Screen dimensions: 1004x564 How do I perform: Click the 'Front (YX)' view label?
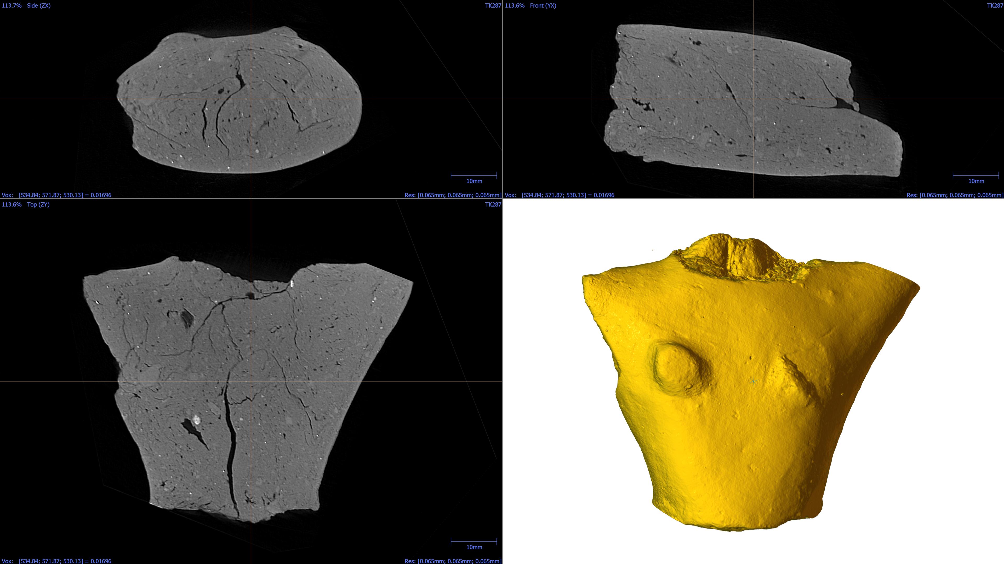(543, 5)
